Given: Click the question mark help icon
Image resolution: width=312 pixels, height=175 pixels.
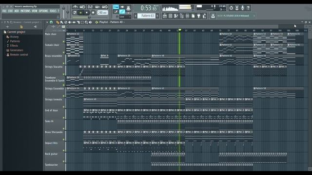Looking at the screenshot, I should 248,8.
